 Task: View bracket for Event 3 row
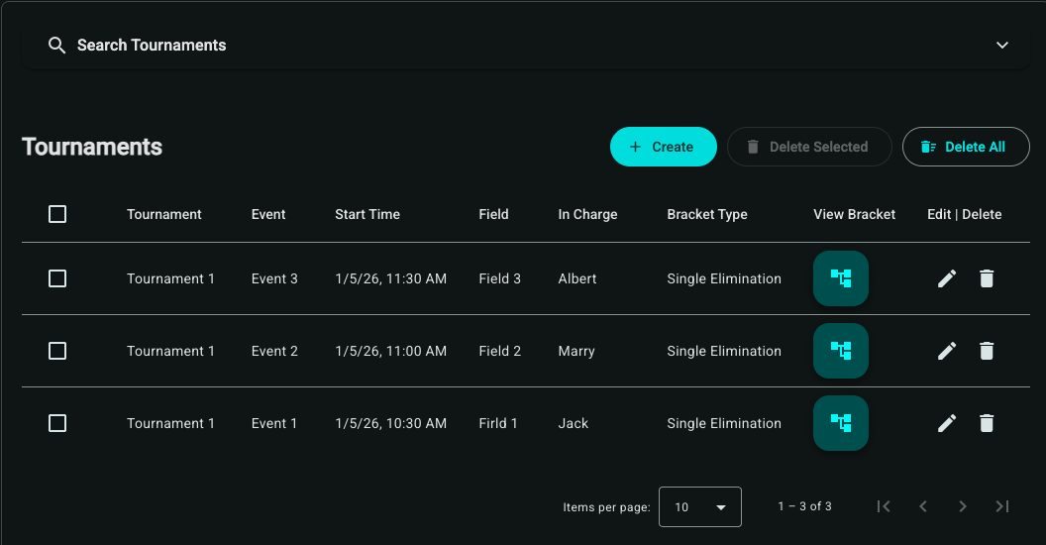pos(840,278)
